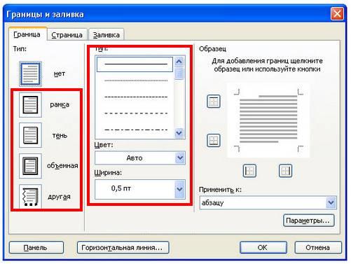Image resolution: width=351 pixels, height=264 pixels.
Task: Choose the 'другая' custom border icon
Action: click(30, 196)
